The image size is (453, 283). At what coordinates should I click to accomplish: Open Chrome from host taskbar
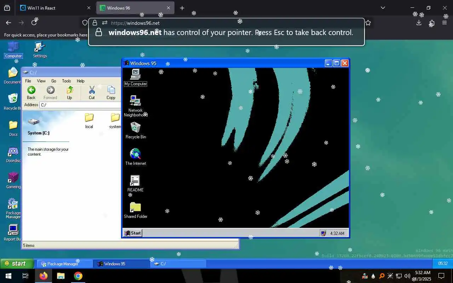pos(78,276)
